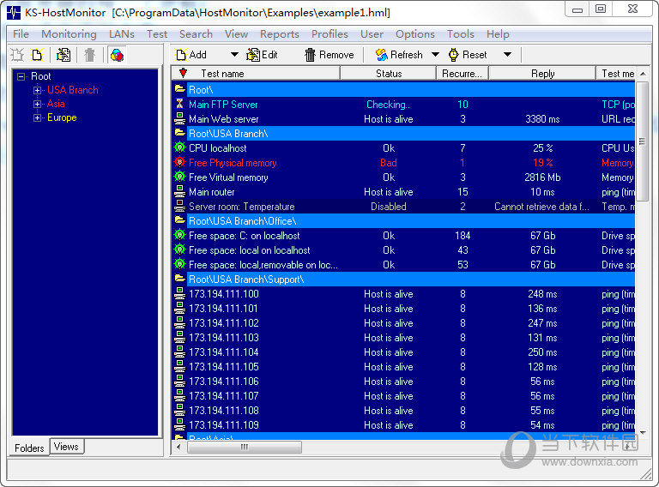Click the grayed trash icon in left toolbar
Image resolution: width=659 pixels, height=487 pixels.
pos(89,55)
